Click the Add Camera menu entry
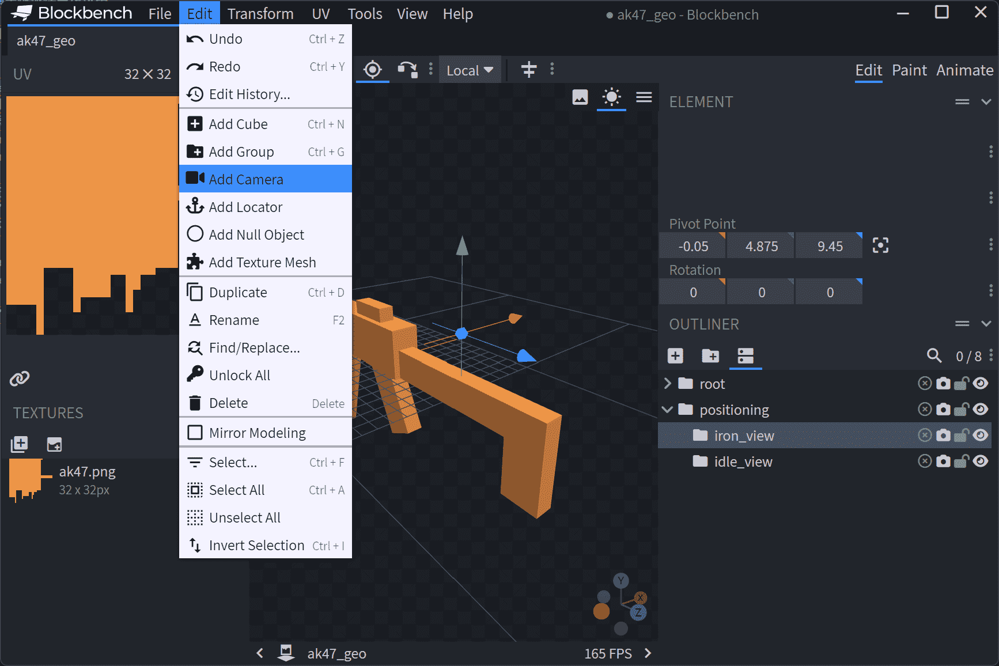999x666 pixels. tap(266, 179)
